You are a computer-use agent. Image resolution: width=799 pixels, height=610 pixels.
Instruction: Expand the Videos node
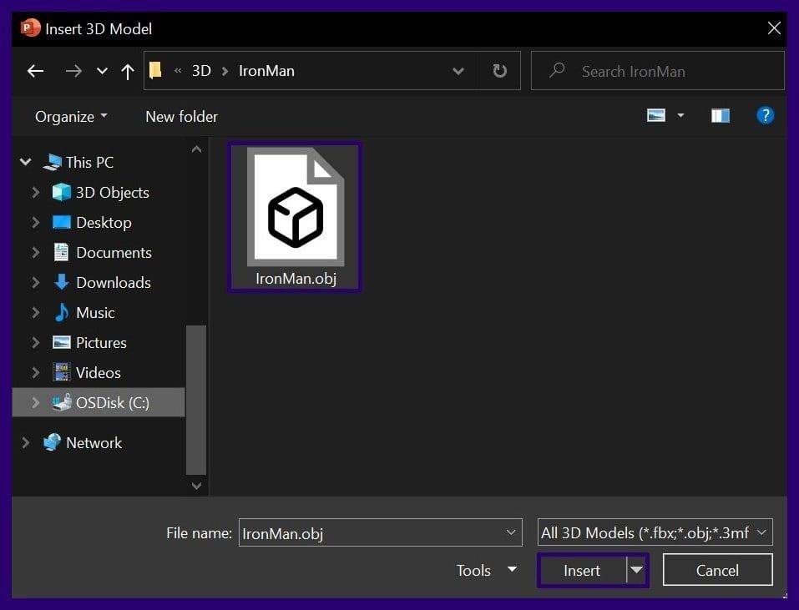click(x=35, y=373)
